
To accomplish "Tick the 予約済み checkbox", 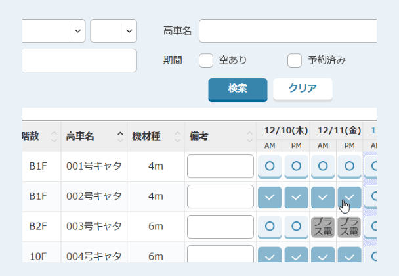I will tap(295, 60).
